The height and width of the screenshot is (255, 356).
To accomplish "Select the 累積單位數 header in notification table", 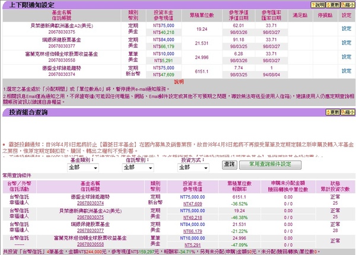I will 202,15.
